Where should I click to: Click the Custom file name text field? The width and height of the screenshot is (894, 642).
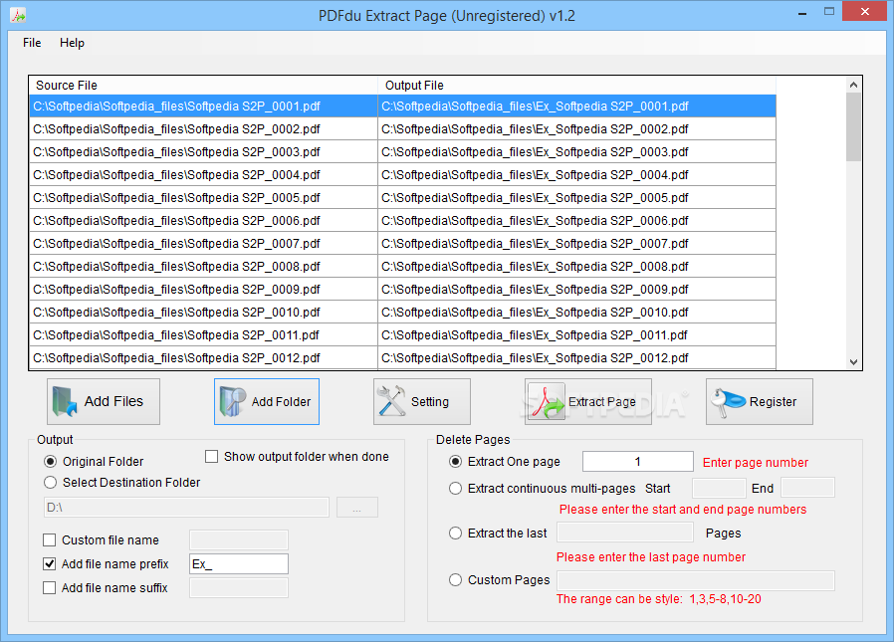(x=238, y=539)
